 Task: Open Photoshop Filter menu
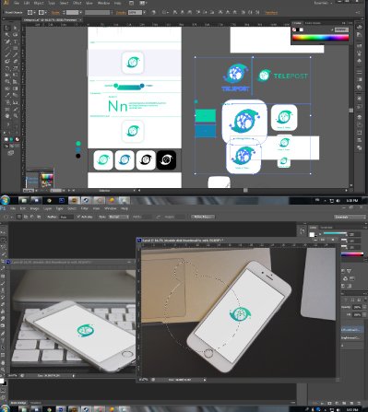pyautogui.click(x=84, y=208)
